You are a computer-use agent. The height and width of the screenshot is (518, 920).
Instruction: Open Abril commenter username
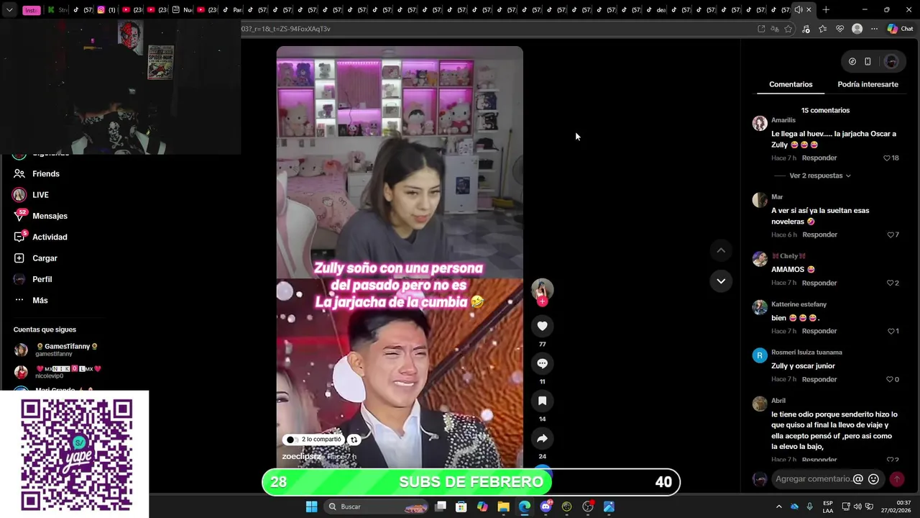[x=778, y=401]
